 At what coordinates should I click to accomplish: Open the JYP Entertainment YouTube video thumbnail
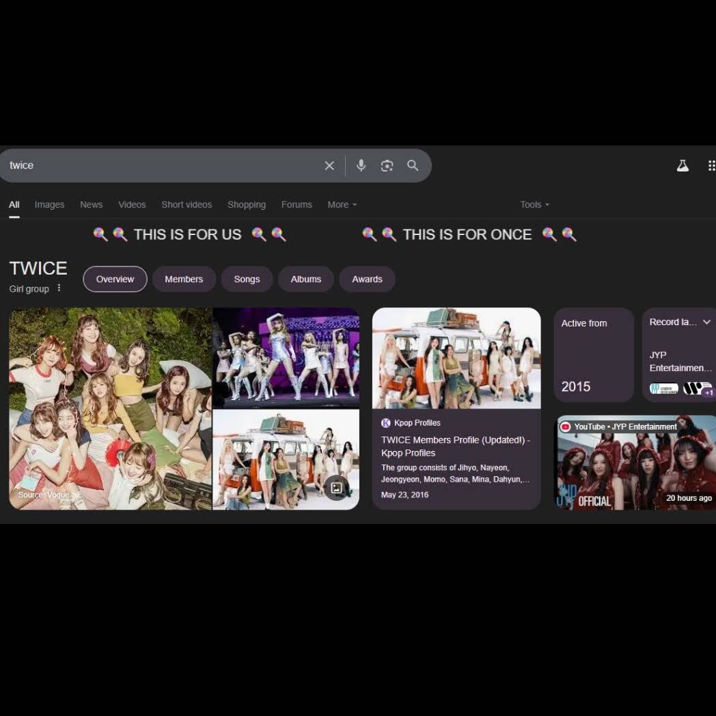pos(635,465)
